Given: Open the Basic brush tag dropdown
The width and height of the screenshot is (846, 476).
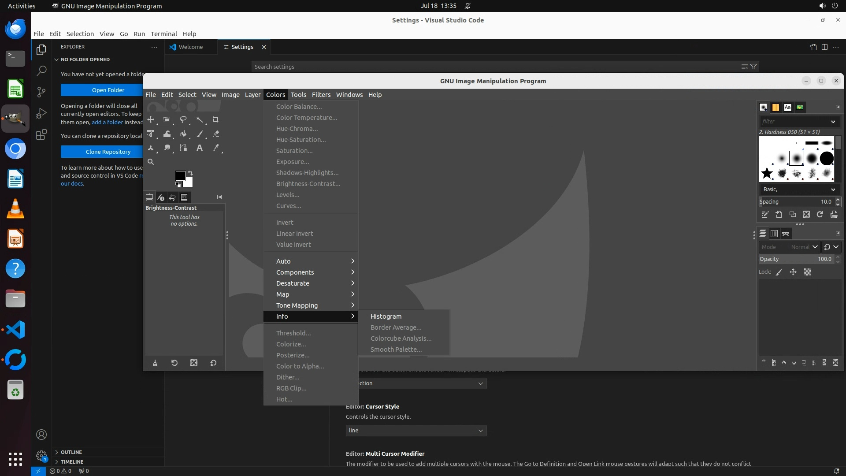Looking at the screenshot, I should point(798,189).
